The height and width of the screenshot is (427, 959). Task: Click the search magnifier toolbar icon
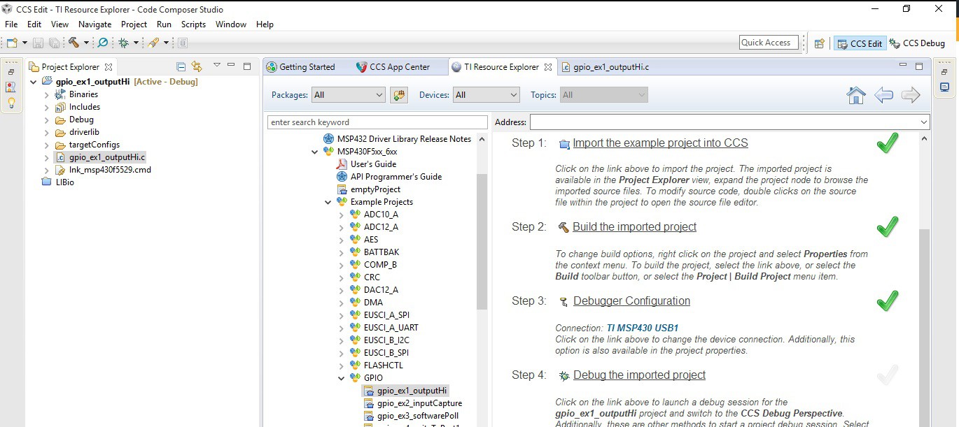(x=102, y=43)
